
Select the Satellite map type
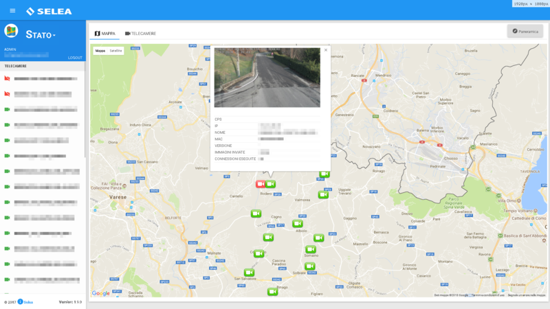click(115, 51)
